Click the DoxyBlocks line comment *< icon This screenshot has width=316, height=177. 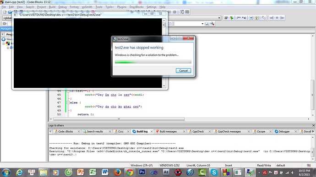click(244, 18)
